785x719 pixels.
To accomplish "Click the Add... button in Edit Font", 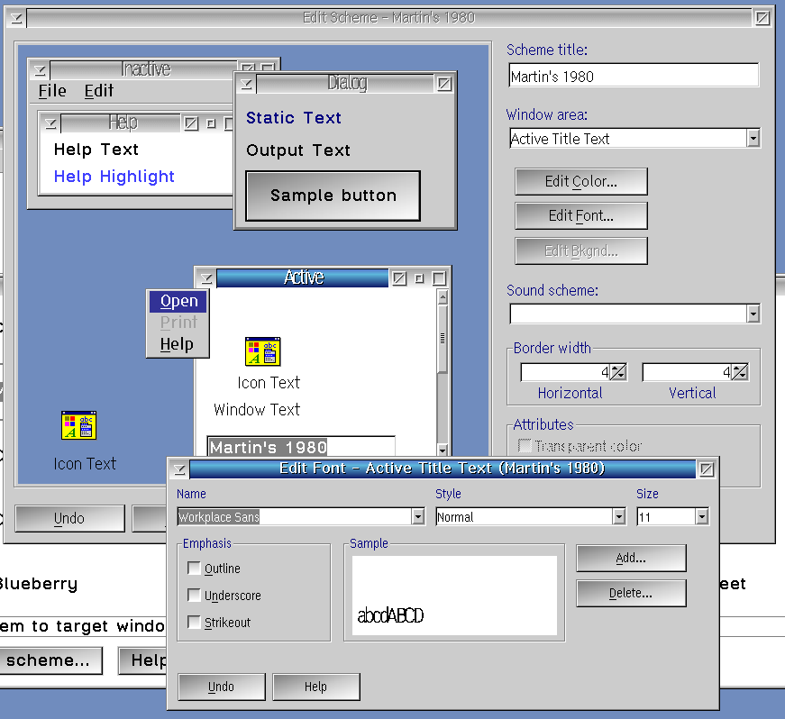I will (631, 559).
